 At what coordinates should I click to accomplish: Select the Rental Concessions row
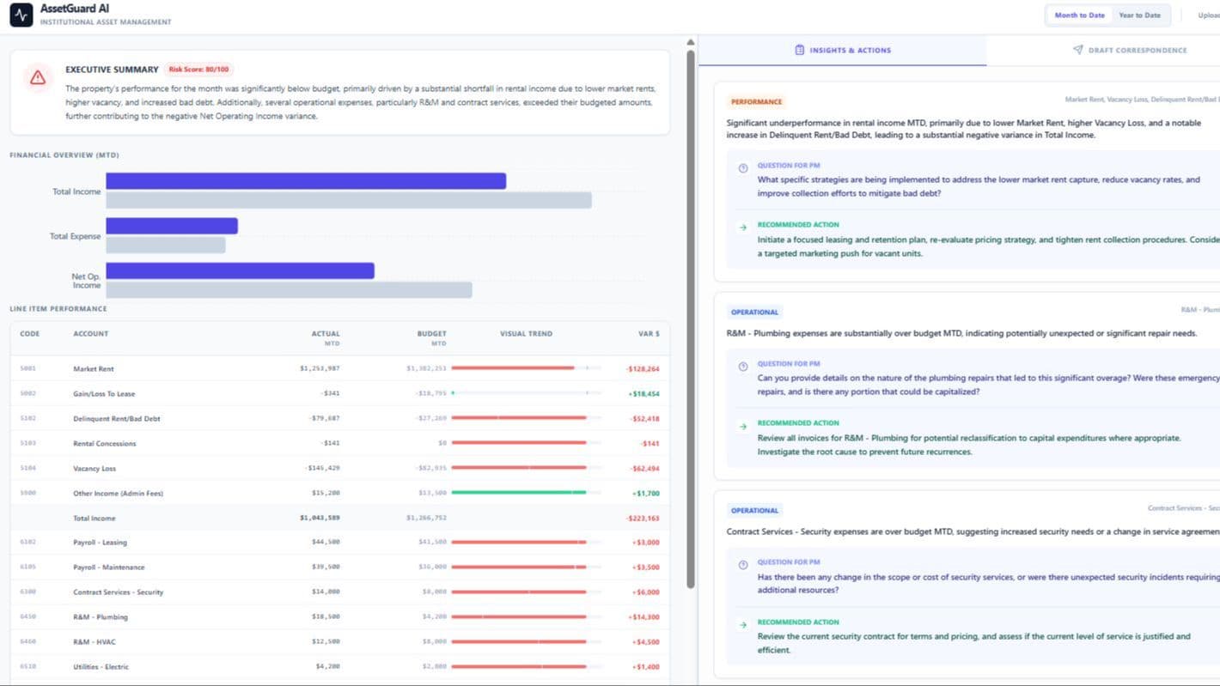(340, 444)
